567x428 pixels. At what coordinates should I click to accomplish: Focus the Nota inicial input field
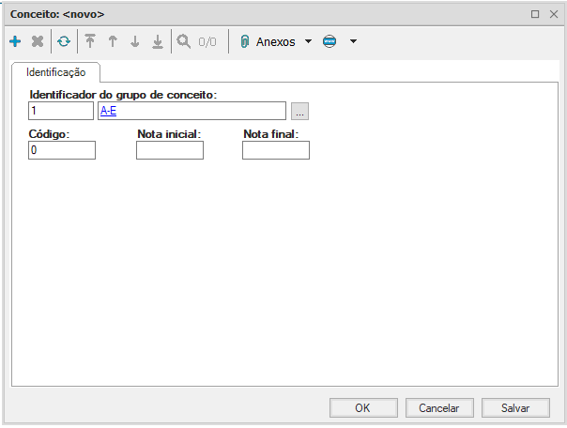[x=170, y=150]
